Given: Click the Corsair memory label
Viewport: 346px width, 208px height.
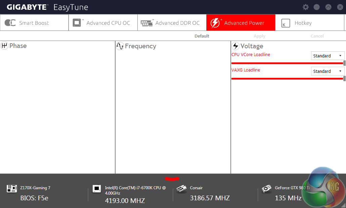Looking at the screenshot, I should pos(196,188).
